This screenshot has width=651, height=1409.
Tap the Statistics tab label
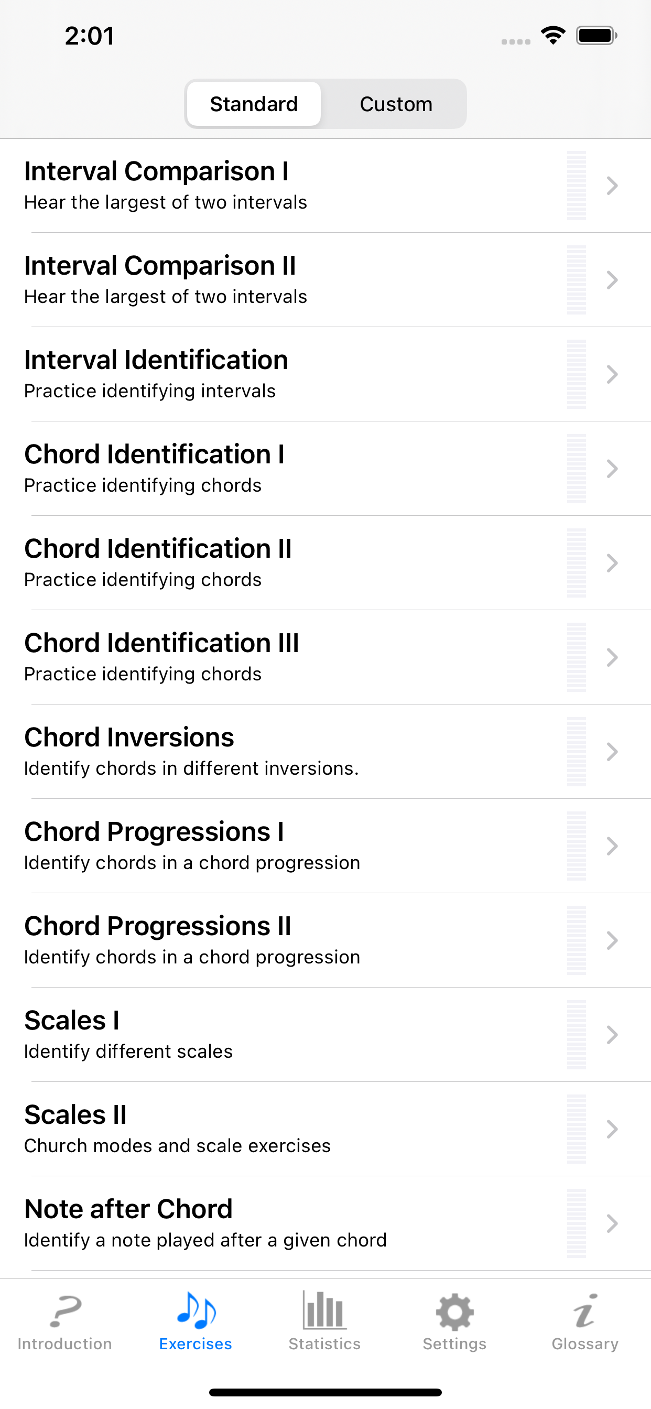tap(324, 1344)
